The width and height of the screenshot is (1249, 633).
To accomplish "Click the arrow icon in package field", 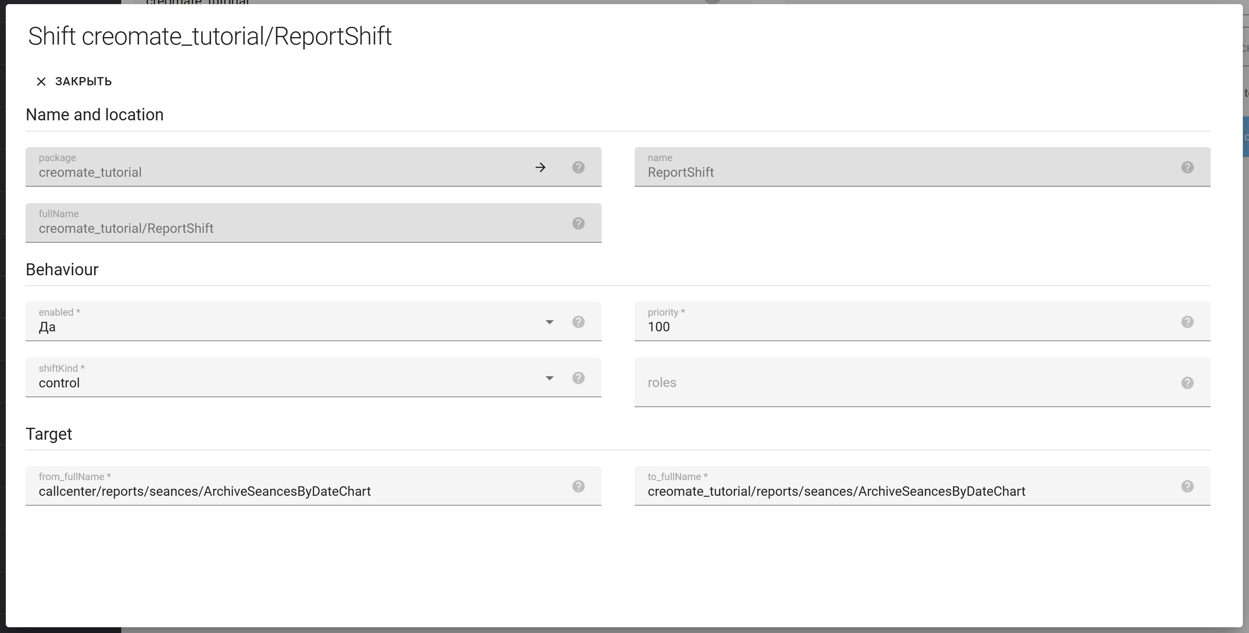I will 540,167.
